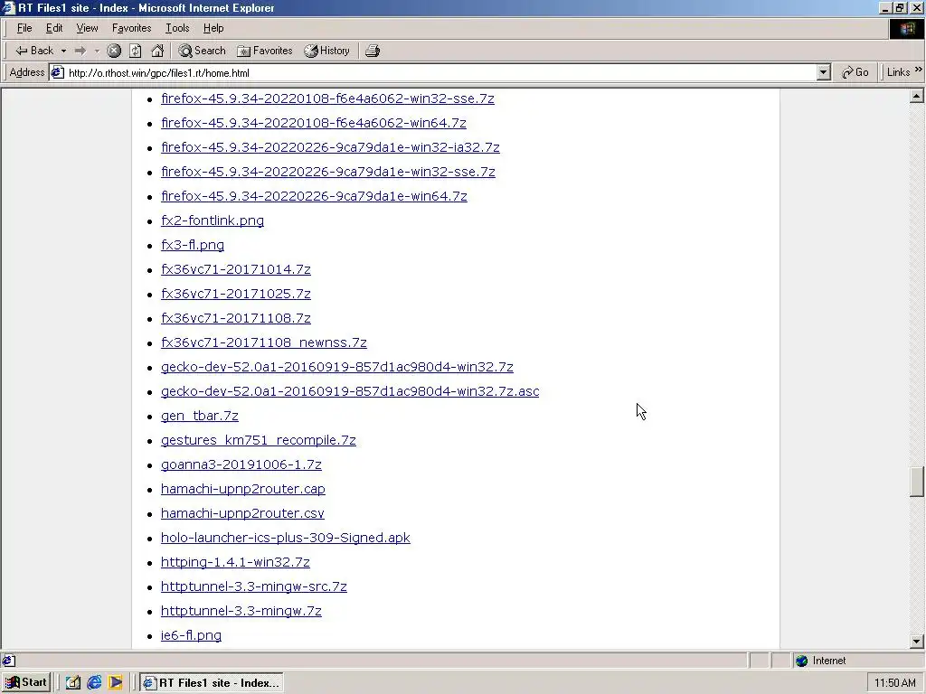Click the Windows logo throbber icon
926x694 pixels.
pos(906,29)
